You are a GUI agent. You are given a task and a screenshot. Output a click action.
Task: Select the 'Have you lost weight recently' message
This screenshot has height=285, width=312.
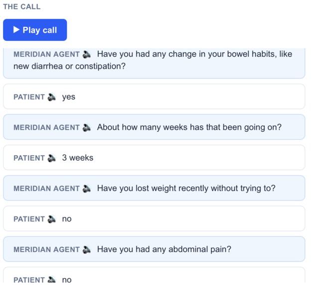154,188
